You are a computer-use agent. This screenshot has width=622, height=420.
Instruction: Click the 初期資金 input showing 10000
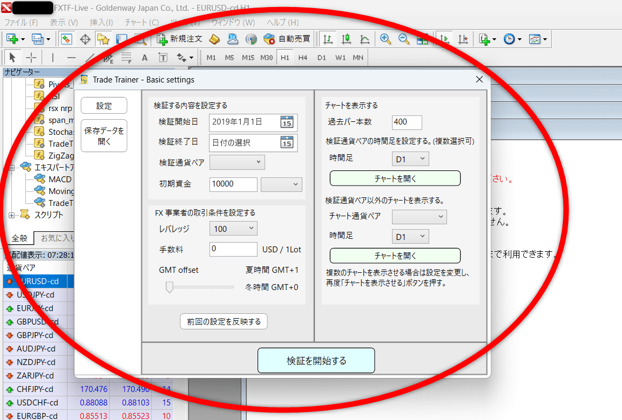(233, 184)
